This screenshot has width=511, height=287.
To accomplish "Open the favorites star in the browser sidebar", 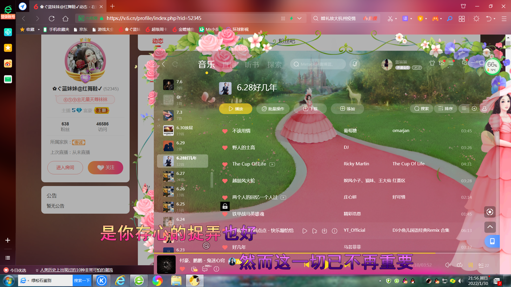I will pyautogui.click(x=8, y=48).
